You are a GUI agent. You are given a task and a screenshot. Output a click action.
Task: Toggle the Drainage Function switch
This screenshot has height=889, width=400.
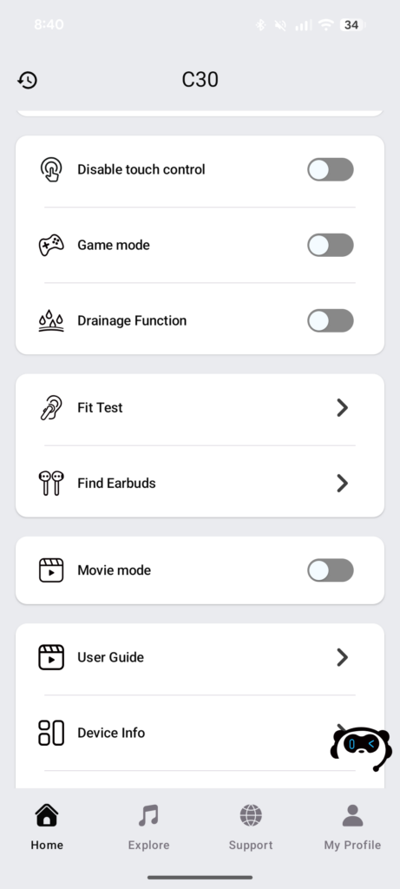(x=331, y=321)
